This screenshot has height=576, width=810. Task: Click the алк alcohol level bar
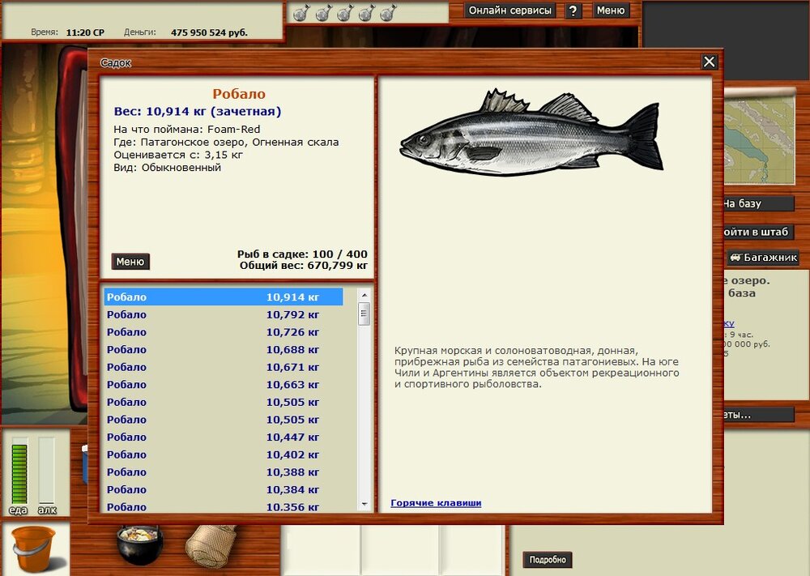pyautogui.click(x=46, y=471)
